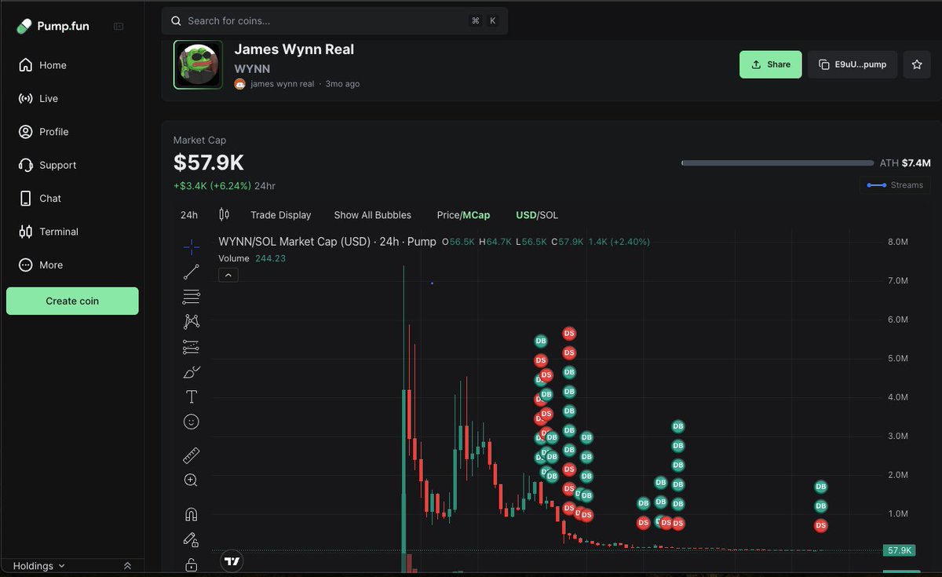Screen dimensions: 942x577
Task: Expand holdings panel with double chevron
Action: click(x=127, y=566)
